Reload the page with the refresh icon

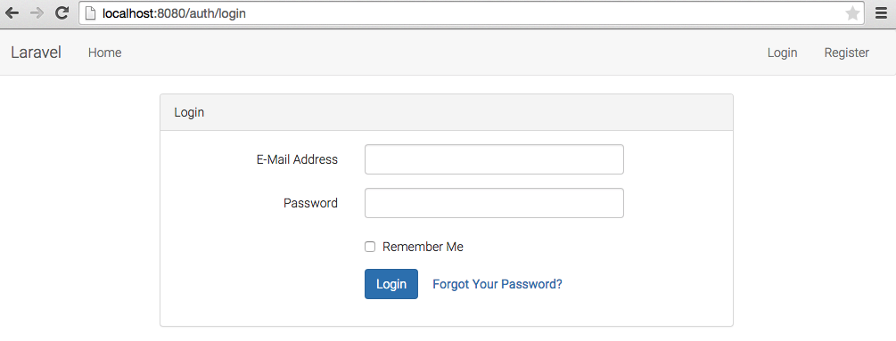tap(62, 12)
